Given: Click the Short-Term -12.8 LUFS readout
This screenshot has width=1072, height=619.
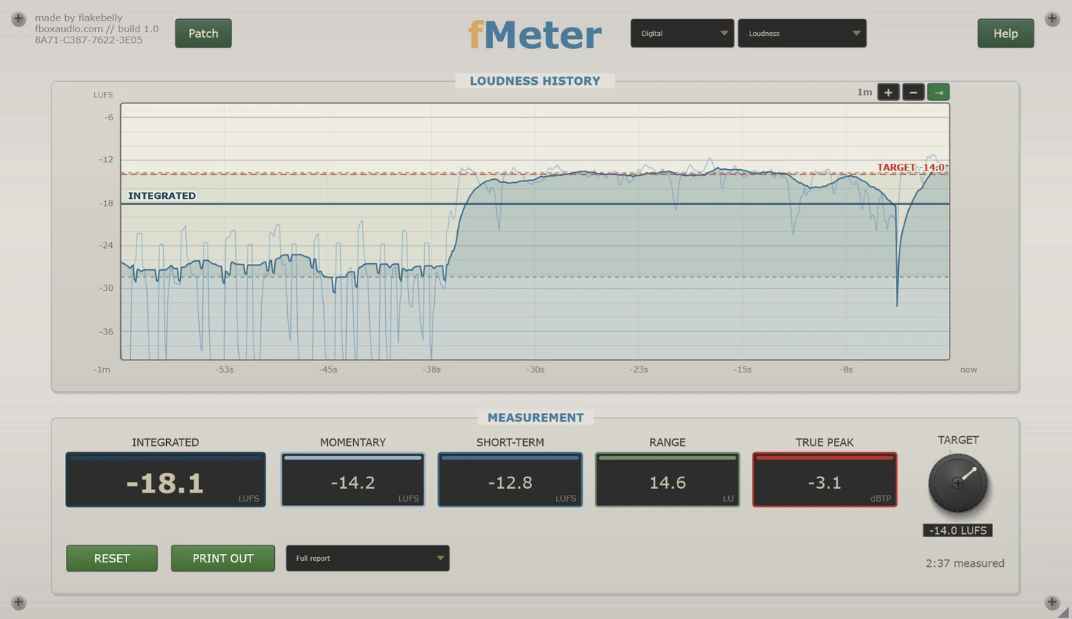Looking at the screenshot, I should tap(510, 480).
